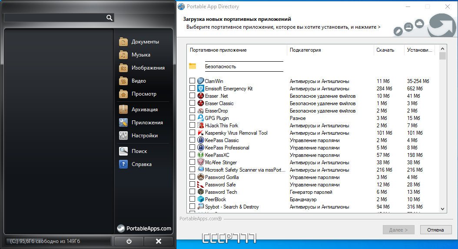Click the KeePassXC icon
Screen dimensions: 458x249
click(200, 155)
